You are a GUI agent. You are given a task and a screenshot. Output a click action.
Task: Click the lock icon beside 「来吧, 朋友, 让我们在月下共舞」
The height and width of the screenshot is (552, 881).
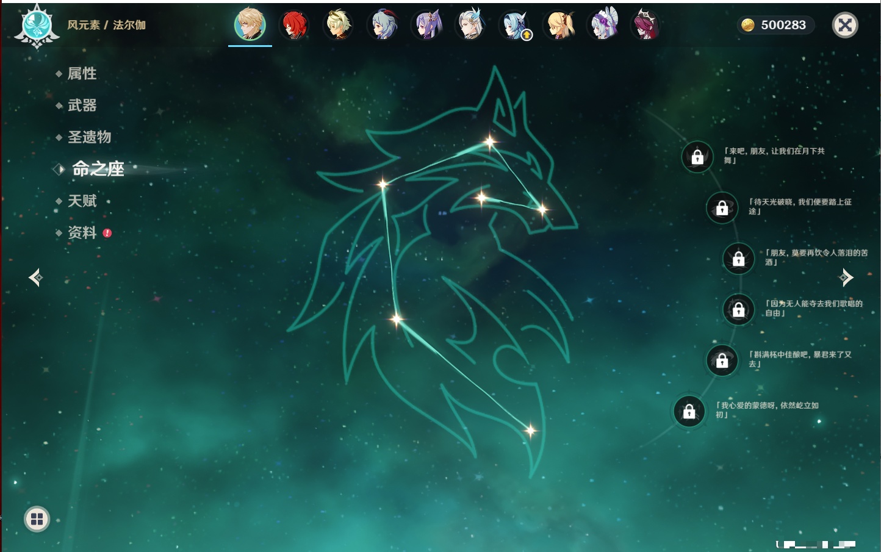(697, 157)
